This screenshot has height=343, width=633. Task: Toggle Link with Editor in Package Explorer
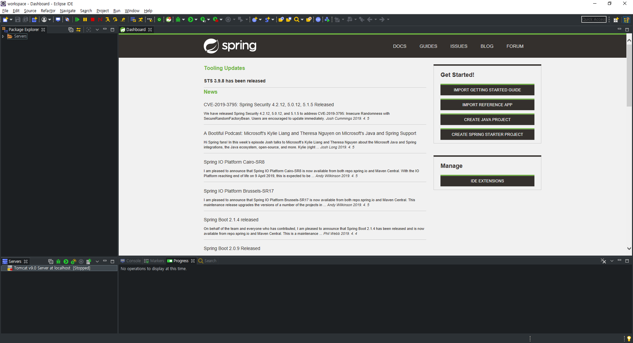click(x=78, y=30)
